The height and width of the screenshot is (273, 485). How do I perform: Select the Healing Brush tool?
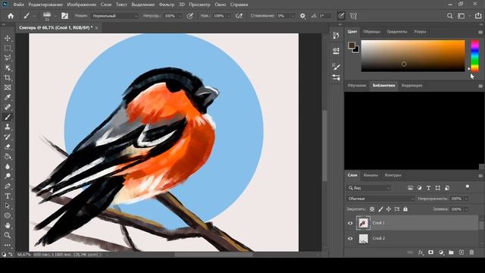tap(8, 107)
